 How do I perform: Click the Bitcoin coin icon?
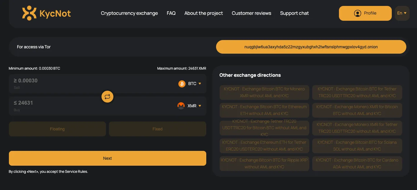pos(182,84)
